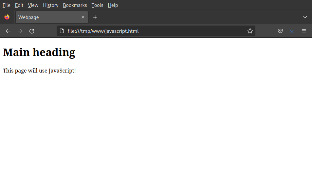Screen dimensions: 312x170
Task: Open a new tab with the plus button
Action: pos(95,17)
